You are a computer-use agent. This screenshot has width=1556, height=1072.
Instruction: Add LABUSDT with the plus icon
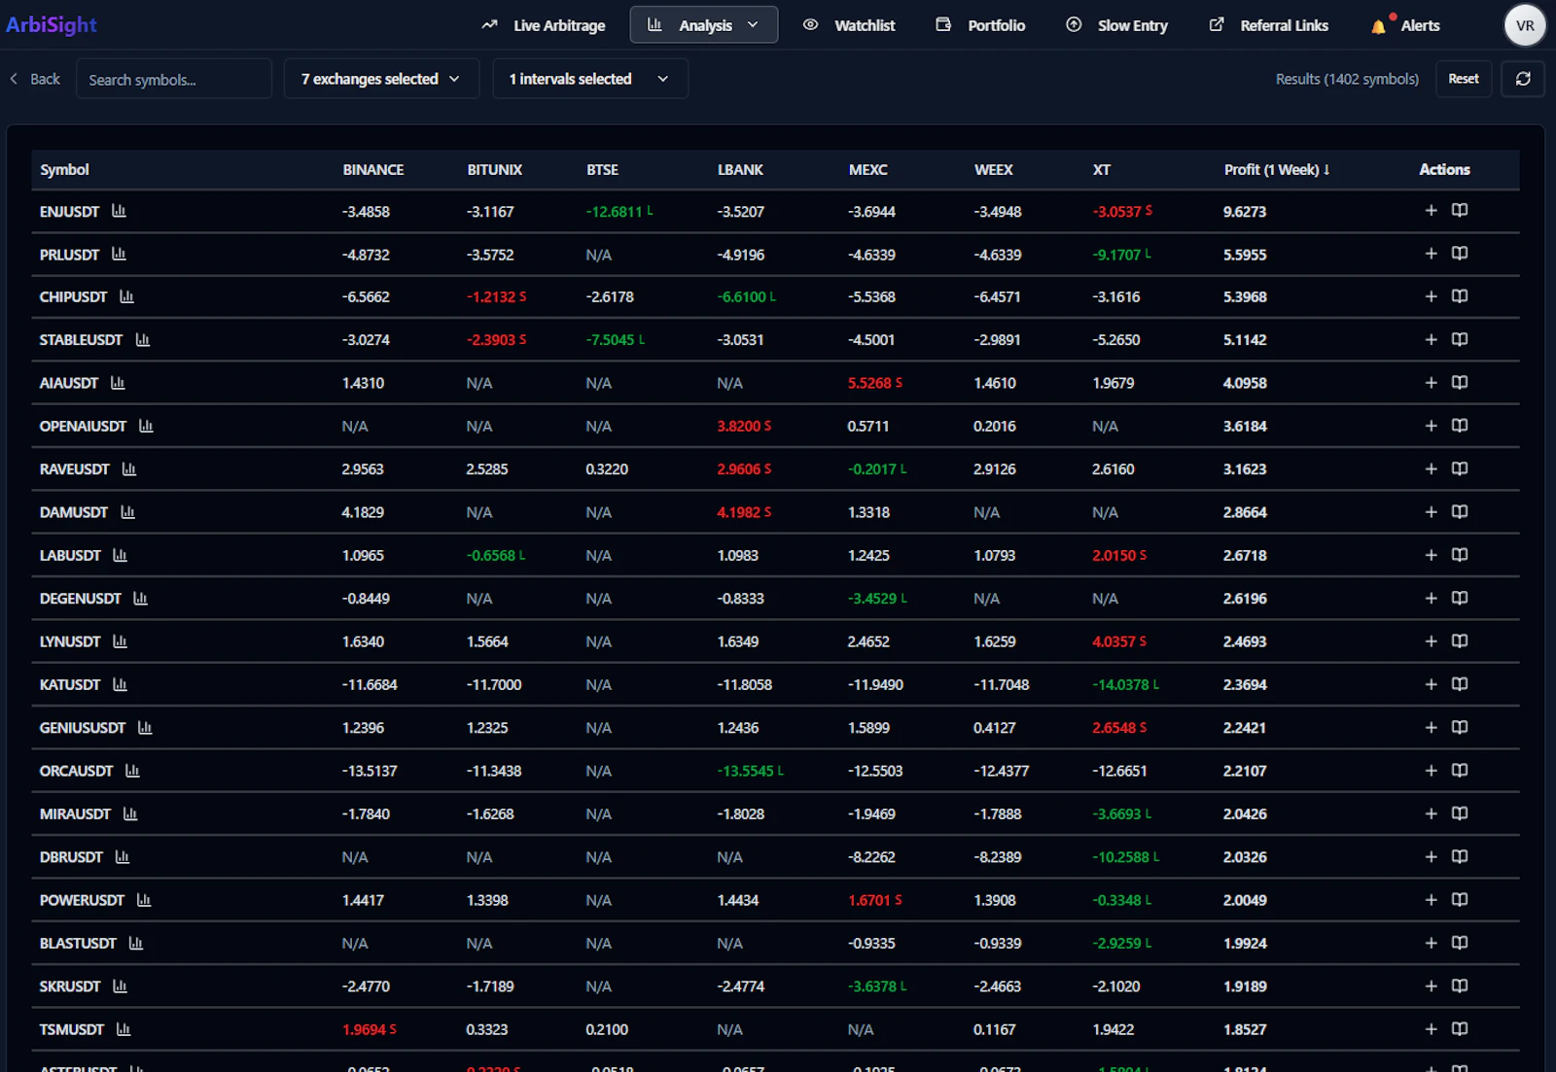[x=1431, y=555]
